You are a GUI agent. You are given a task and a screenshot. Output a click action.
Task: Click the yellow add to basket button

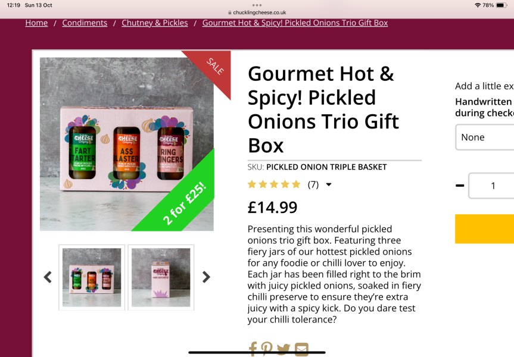click(x=484, y=229)
